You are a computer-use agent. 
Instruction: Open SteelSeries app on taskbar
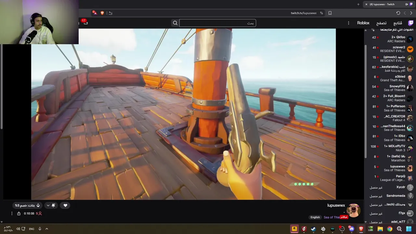(323, 229)
